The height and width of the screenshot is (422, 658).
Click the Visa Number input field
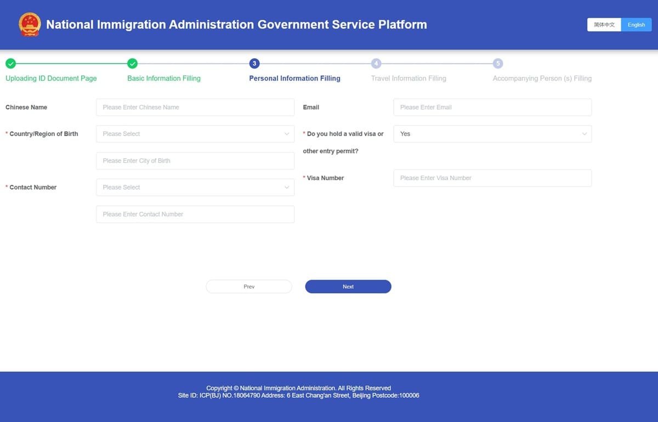tap(492, 178)
